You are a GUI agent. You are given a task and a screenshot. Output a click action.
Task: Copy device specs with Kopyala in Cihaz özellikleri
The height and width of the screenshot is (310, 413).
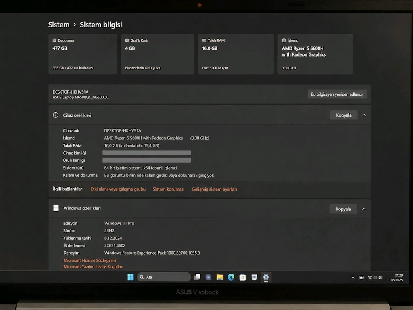click(x=344, y=115)
